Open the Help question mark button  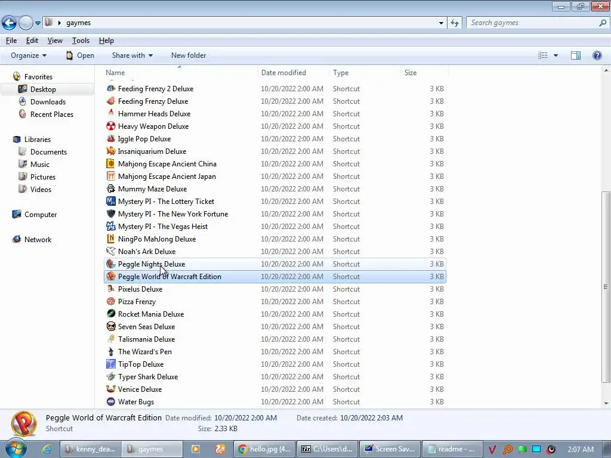[597, 55]
